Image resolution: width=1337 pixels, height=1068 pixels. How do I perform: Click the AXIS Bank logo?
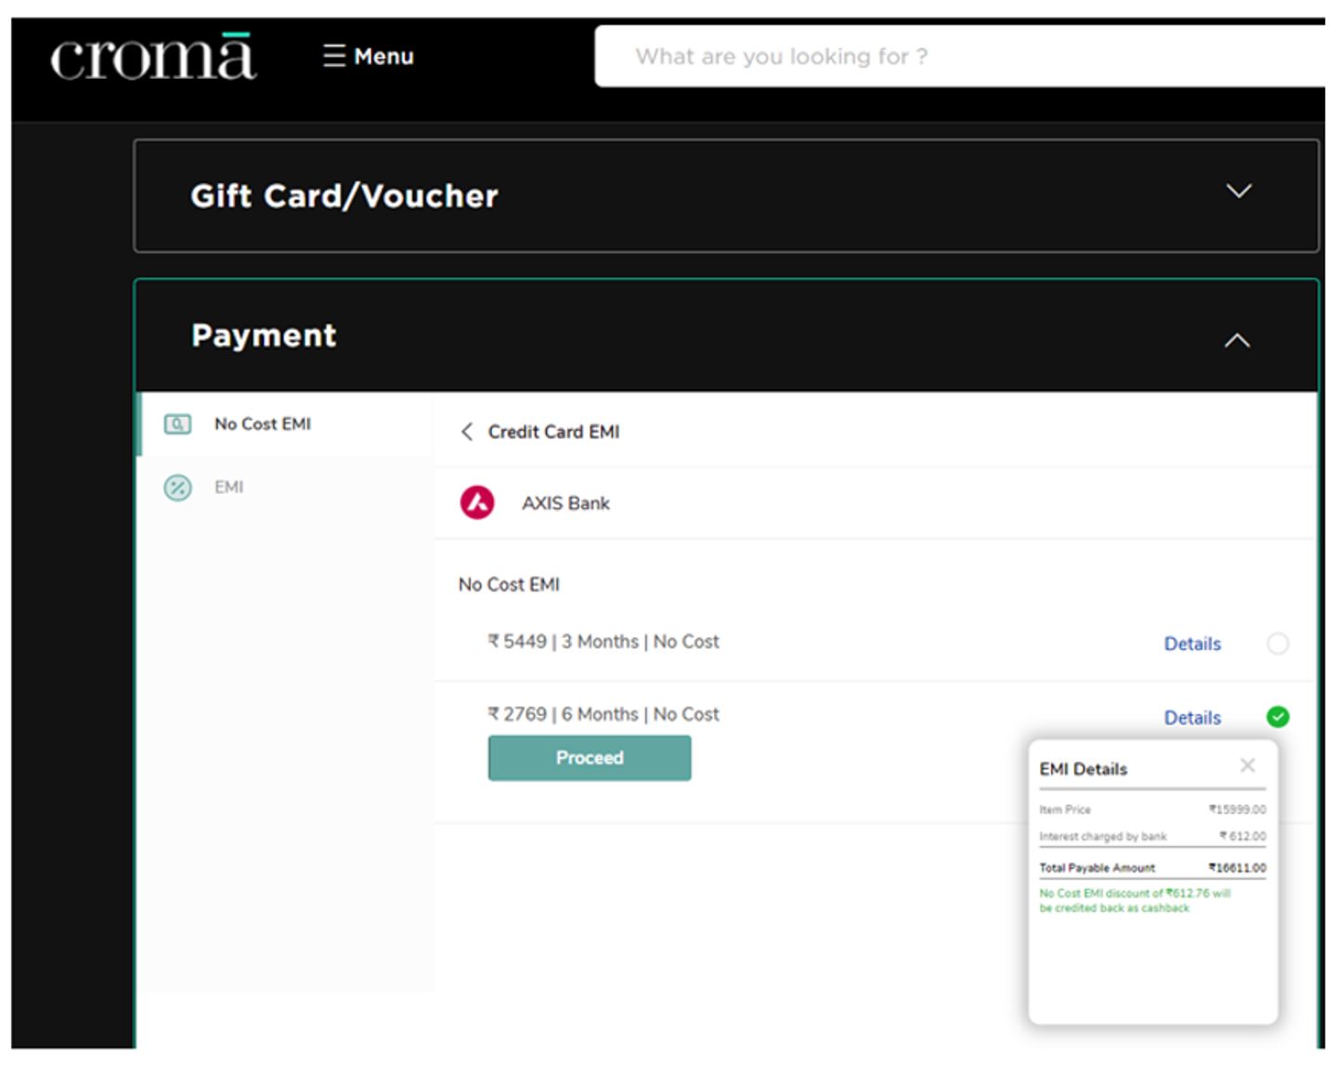click(477, 502)
